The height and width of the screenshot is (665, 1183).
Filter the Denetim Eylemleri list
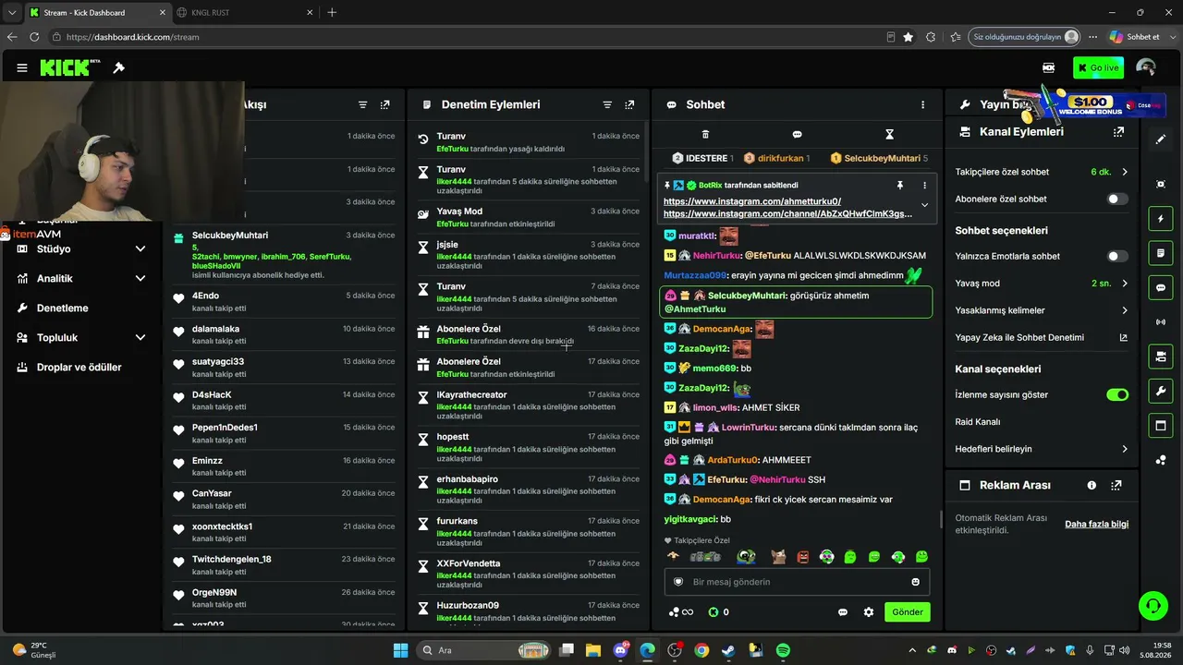click(607, 105)
